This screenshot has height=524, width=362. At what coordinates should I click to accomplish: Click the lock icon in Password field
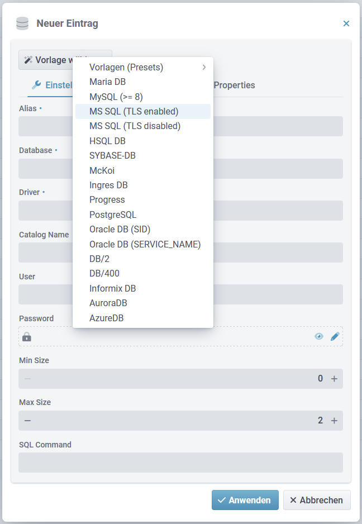click(x=27, y=337)
